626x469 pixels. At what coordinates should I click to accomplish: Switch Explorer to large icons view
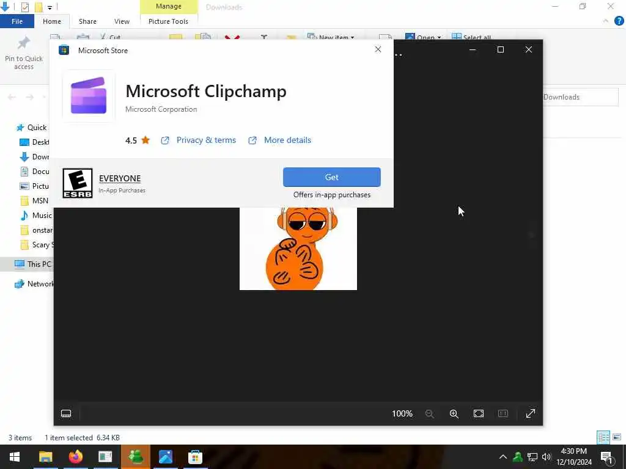(x=617, y=437)
